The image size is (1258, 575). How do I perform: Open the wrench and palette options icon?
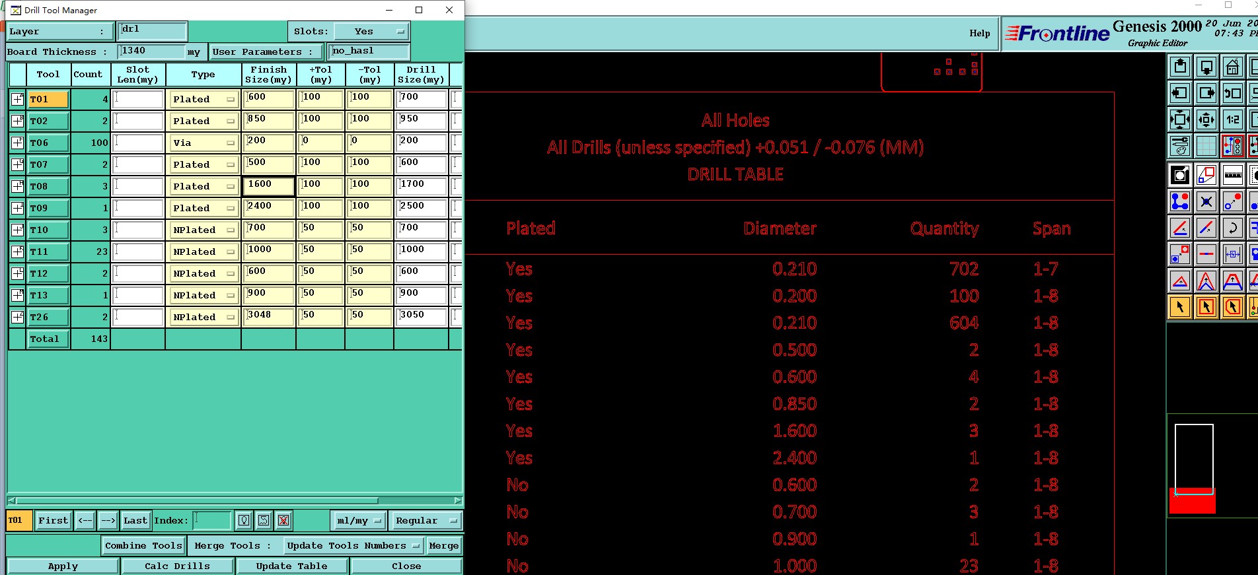[x=1180, y=146]
